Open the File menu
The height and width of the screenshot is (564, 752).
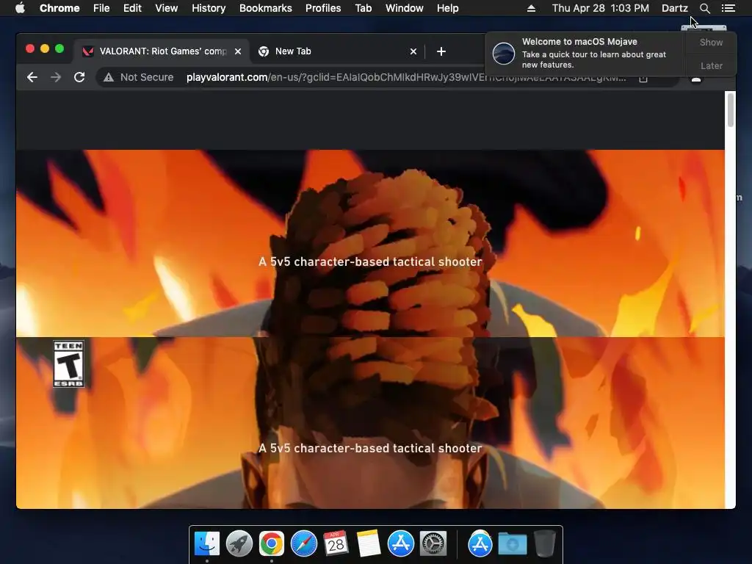(101, 8)
